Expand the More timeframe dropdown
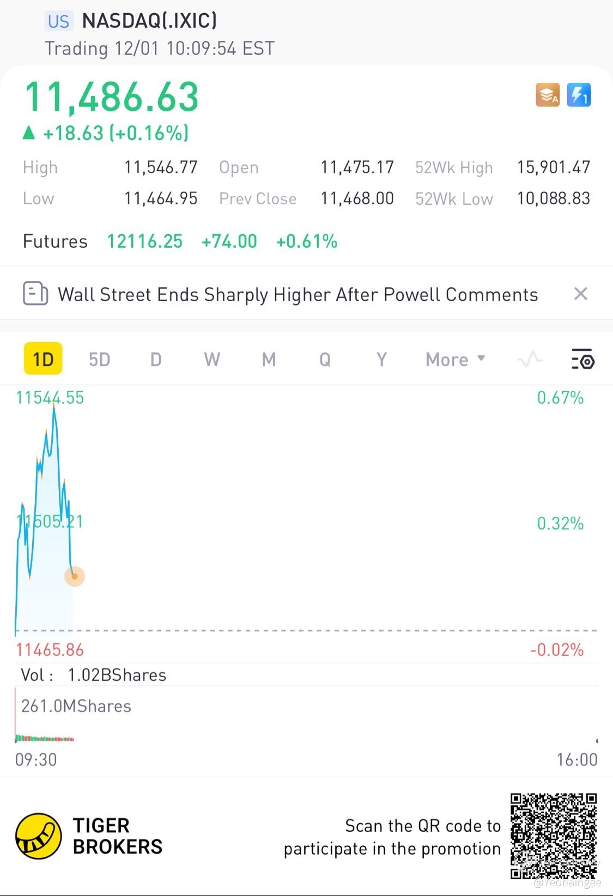This screenshot has height=896, width=613. (x=455, y=359)
